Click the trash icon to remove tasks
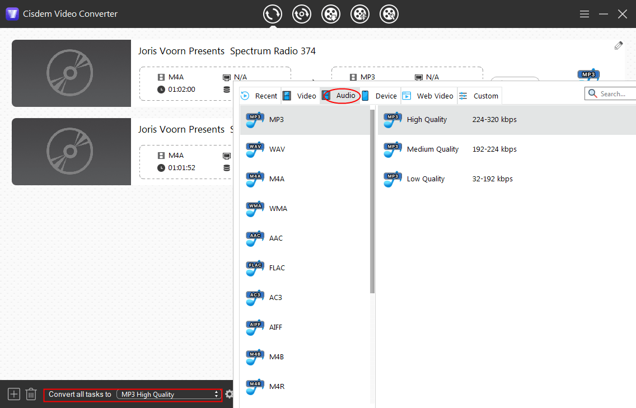 click(31, 394)
